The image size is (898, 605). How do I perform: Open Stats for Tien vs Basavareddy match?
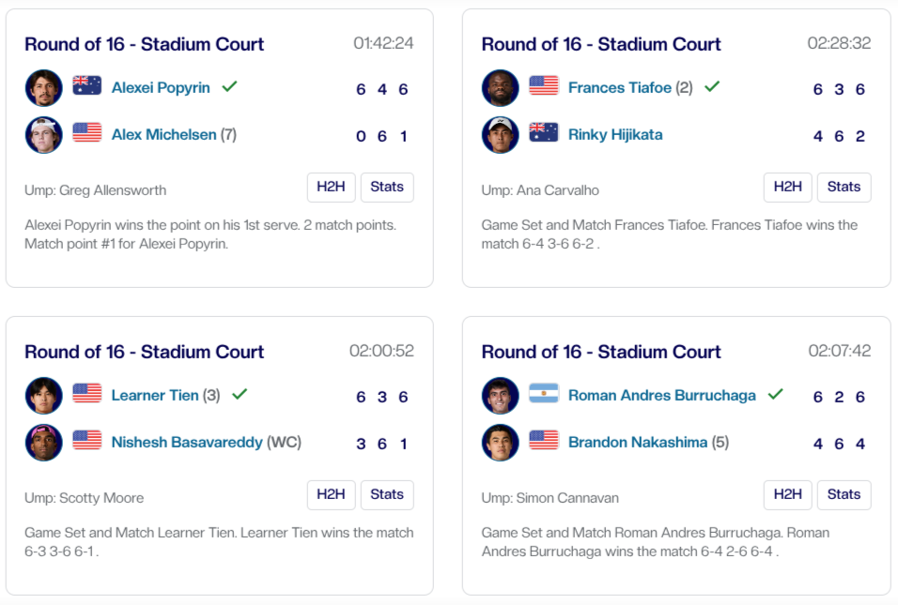pyautogui.click(x=387, y=495)
